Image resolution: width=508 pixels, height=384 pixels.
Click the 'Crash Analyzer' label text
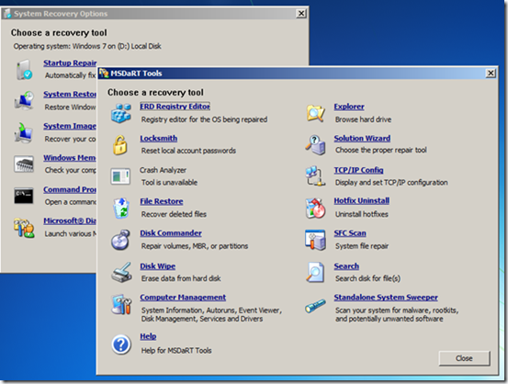point(163,170)
